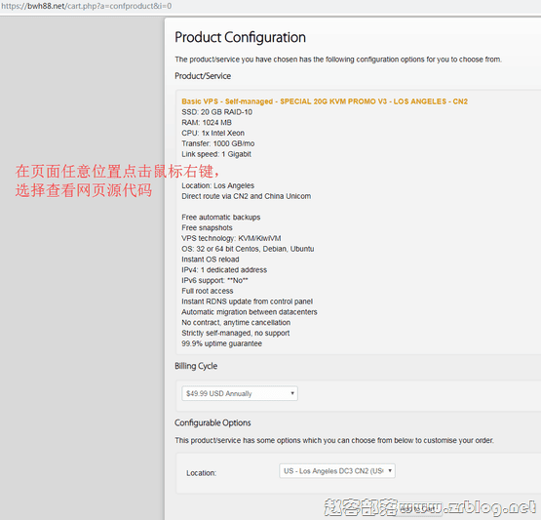Screen dimensions: 541x520
Task: Click the Location: field label
Action: [201, 473]
